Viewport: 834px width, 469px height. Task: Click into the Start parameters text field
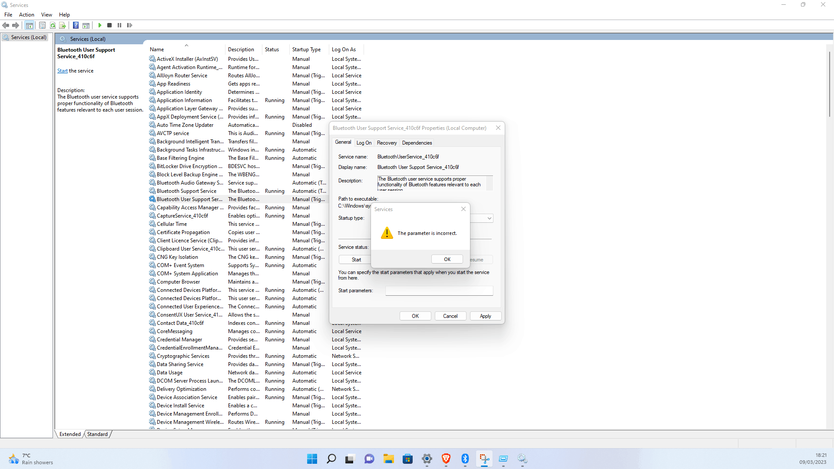(439, 291)
